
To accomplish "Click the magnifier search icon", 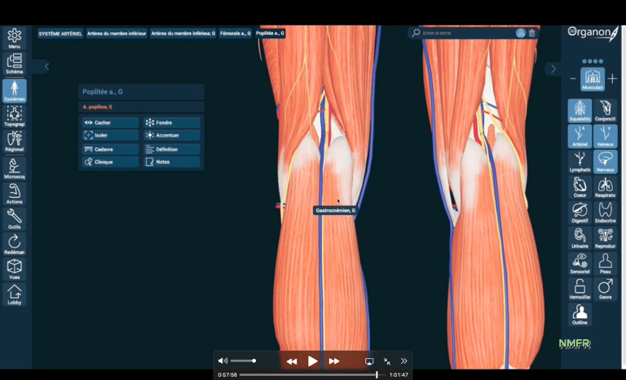I will [x=416, y=33].
